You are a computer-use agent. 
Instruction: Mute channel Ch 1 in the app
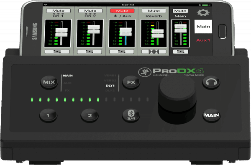tap(58, 11)
